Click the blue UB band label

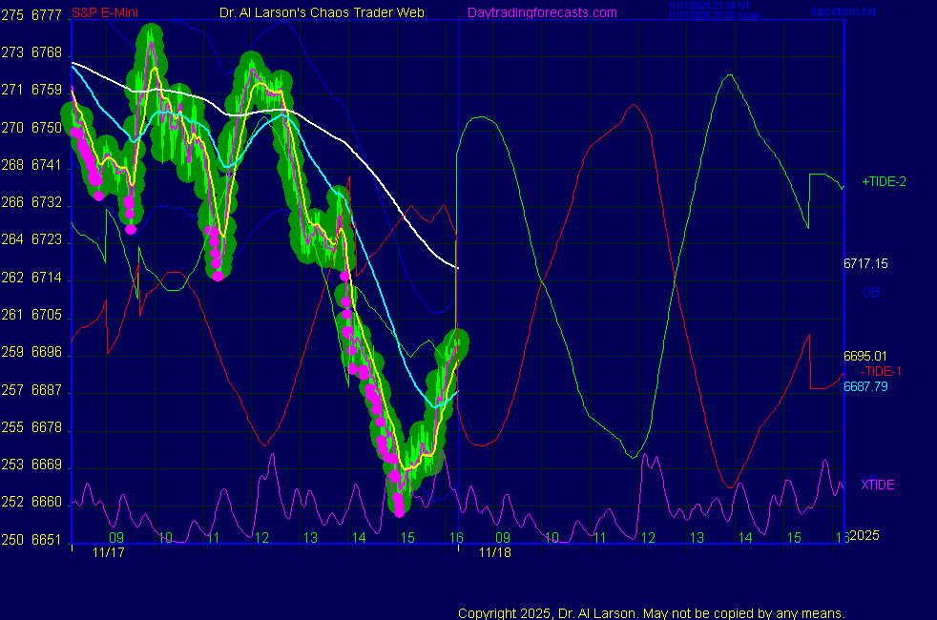[870, 292]
